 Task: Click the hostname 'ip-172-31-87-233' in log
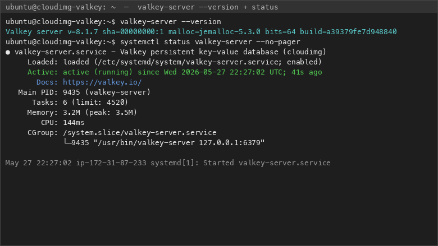pyautogui.click(x=111, y=163)
